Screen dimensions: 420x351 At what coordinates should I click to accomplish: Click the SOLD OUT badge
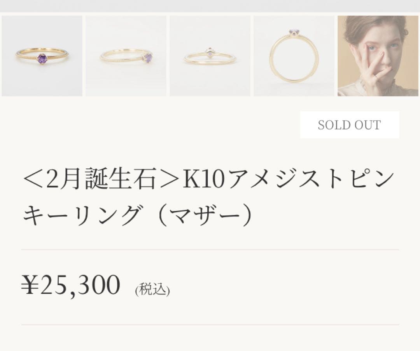coord(349,124)
